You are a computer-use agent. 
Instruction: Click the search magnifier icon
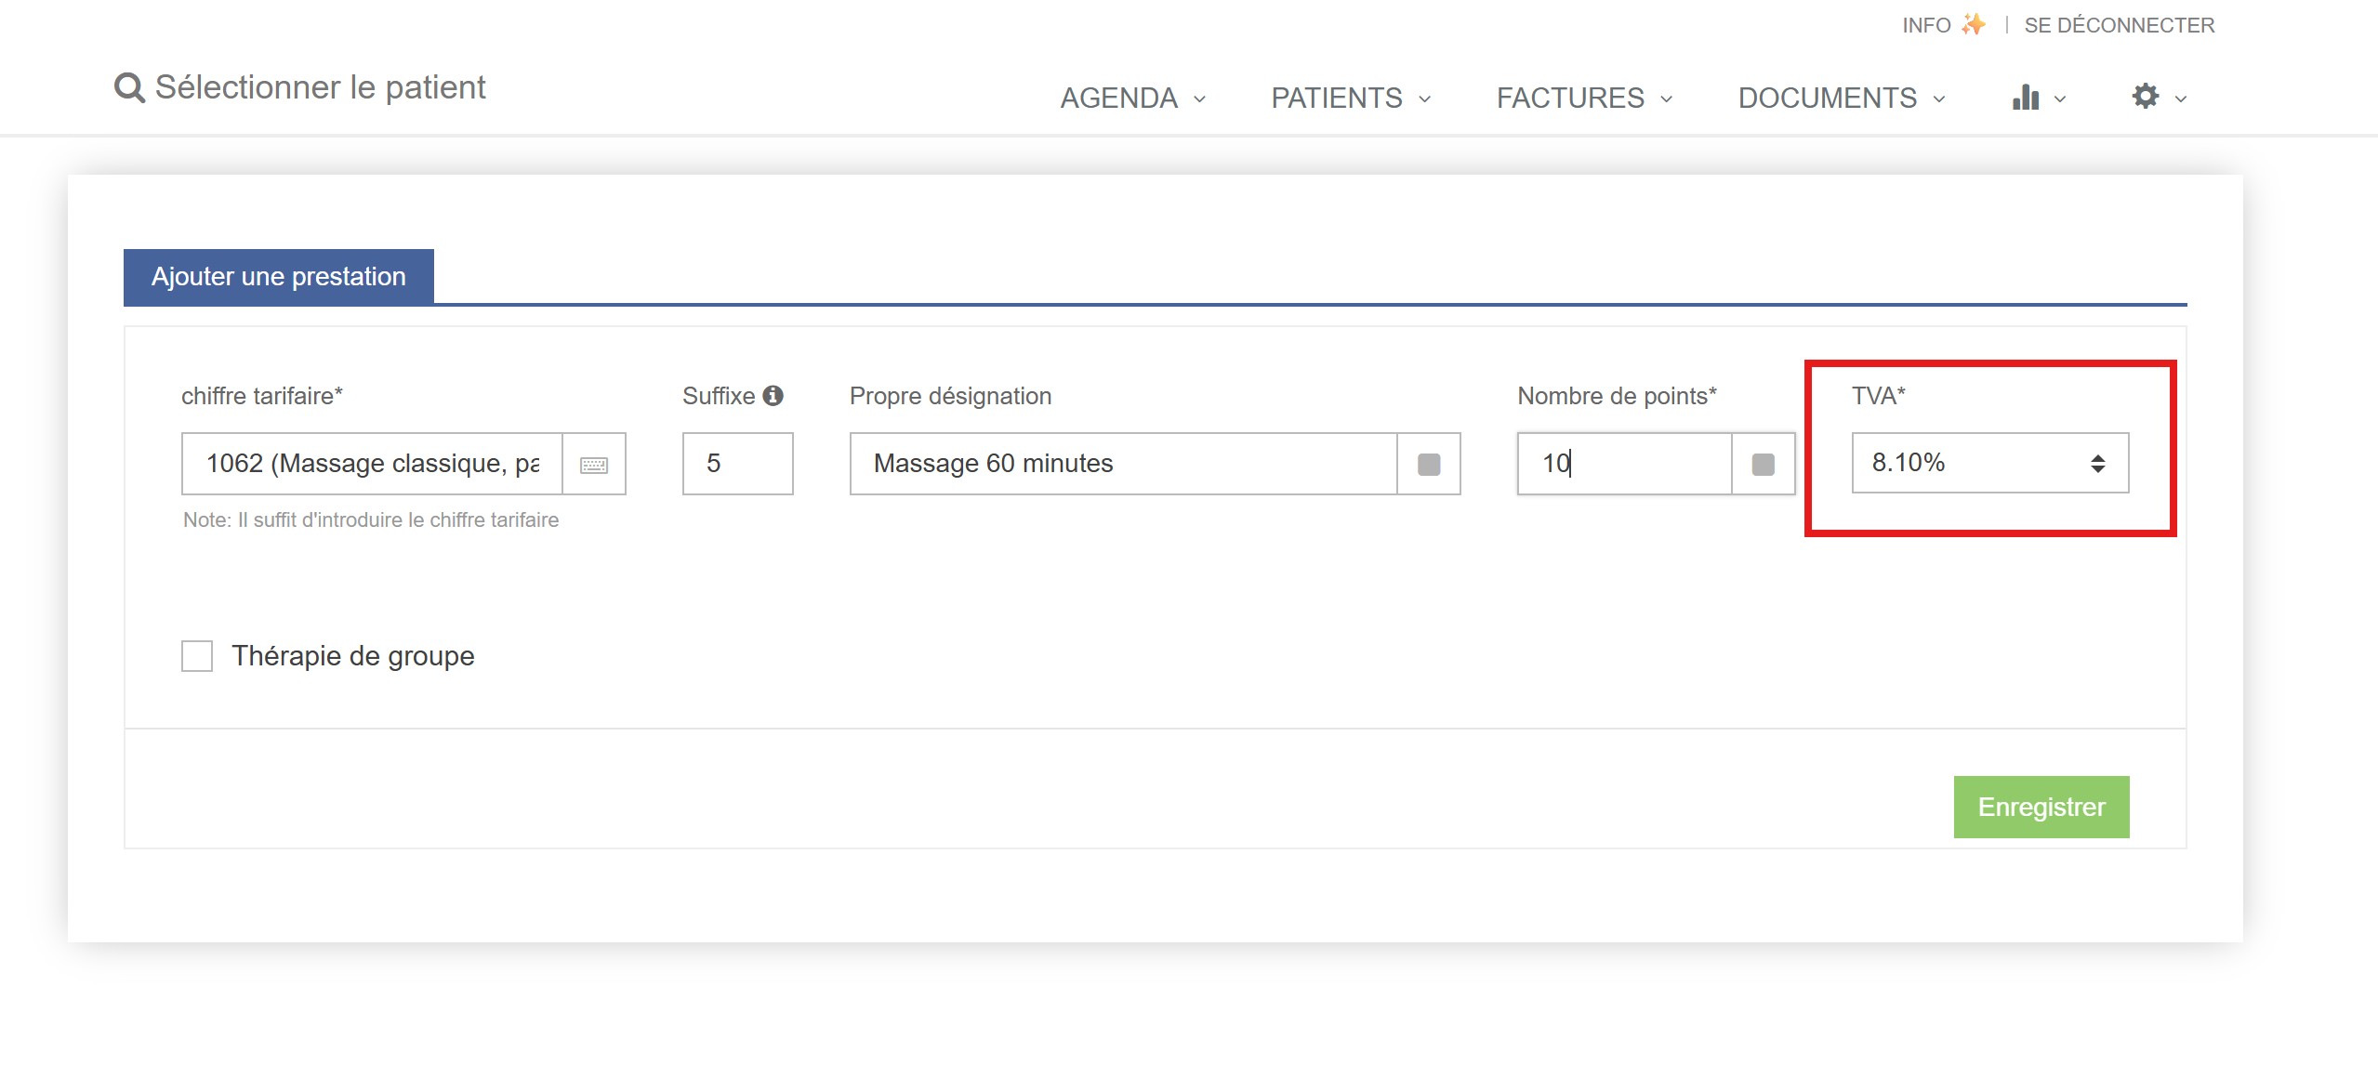(x=129, y=88)
